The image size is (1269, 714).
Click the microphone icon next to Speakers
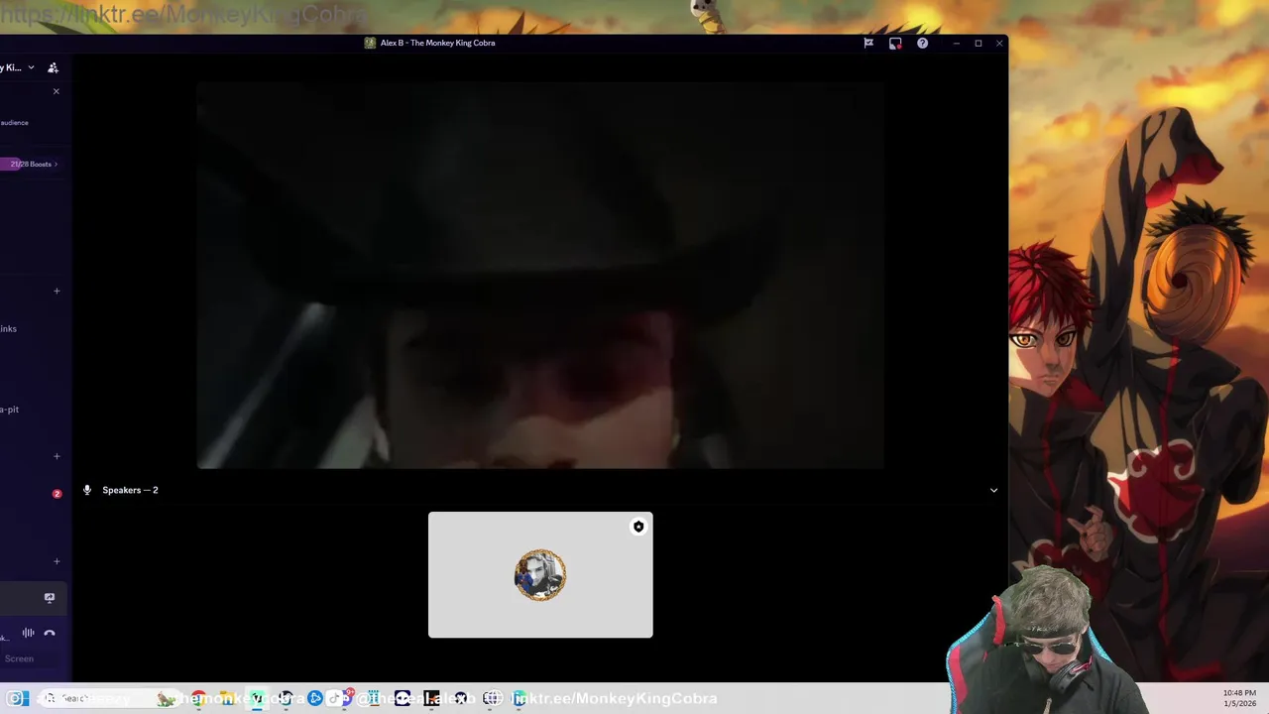point(87,490)
